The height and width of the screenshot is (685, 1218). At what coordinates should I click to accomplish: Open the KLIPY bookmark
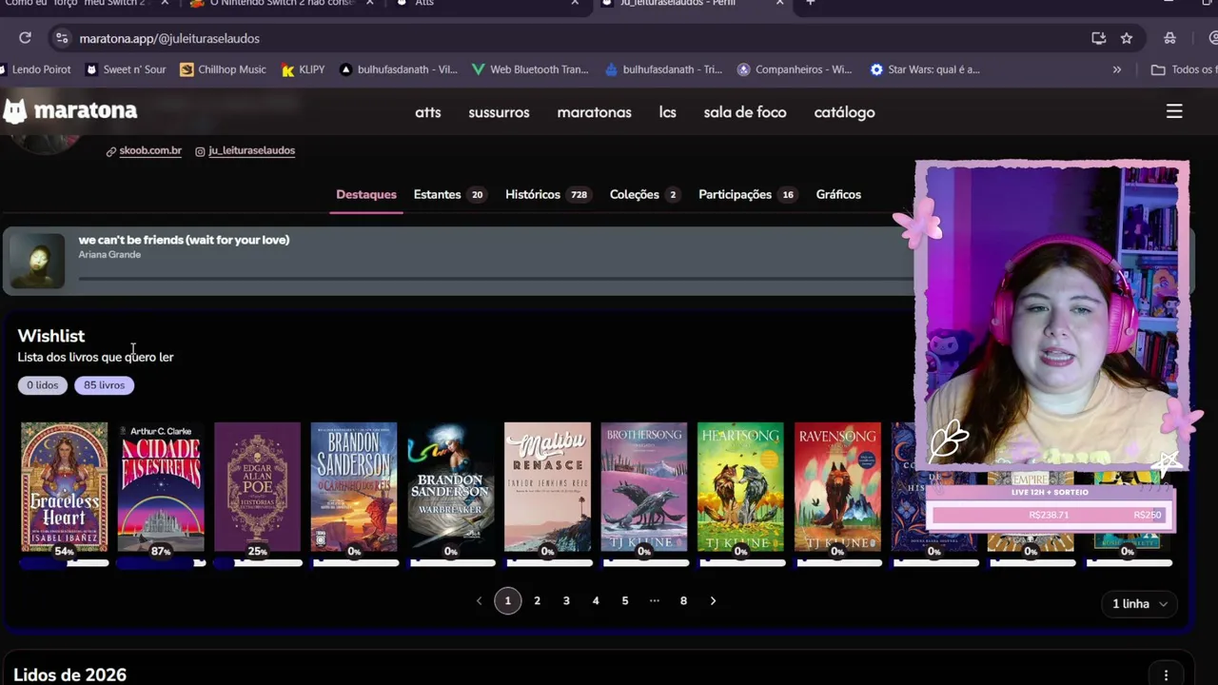[x=304, y=69]
